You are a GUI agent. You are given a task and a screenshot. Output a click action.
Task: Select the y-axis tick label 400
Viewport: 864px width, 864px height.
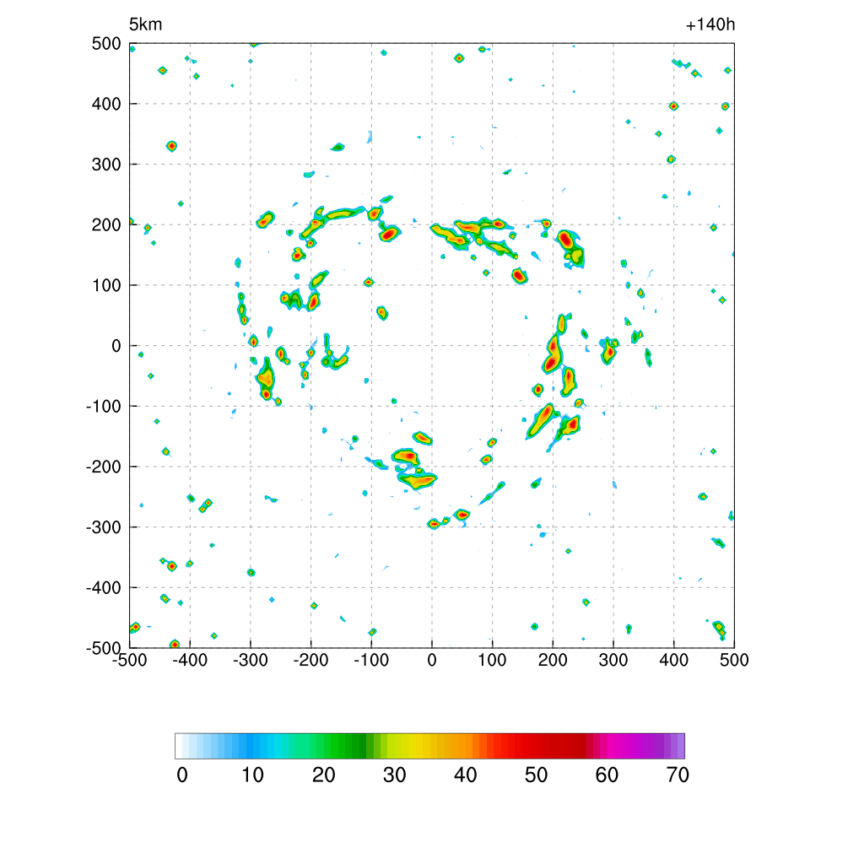[106, 104]
